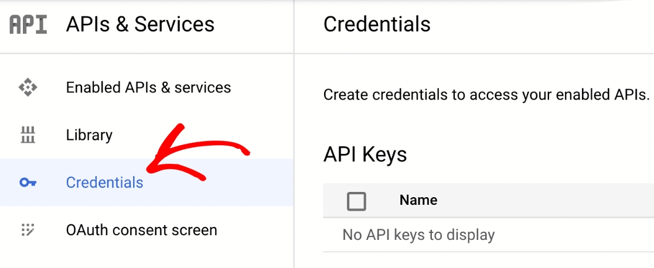Tick the select-all API keys checkbox
Viewport: 654px width, 268px height.
click(x=356, y=201)
